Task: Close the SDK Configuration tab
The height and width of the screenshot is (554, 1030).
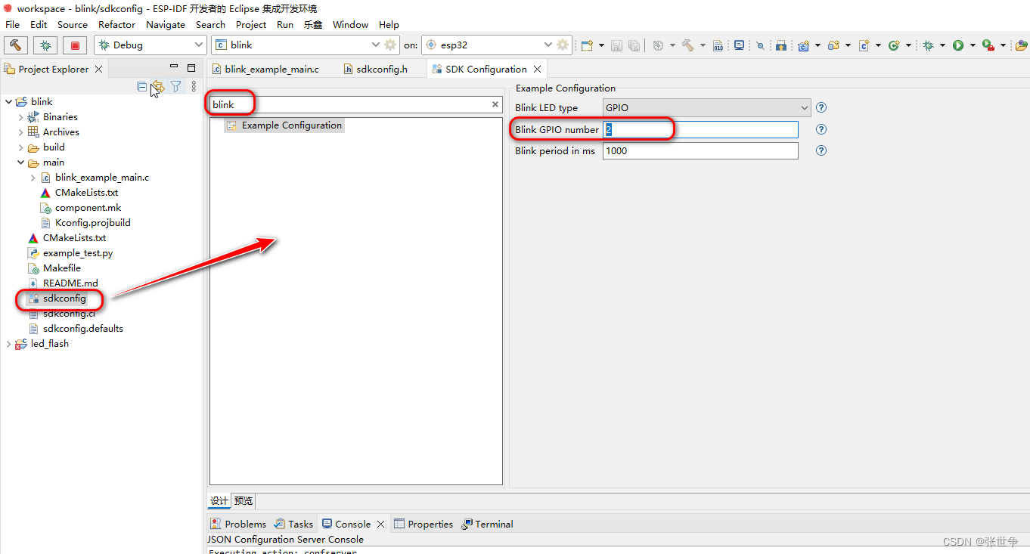Action: (x=538, y=69)
